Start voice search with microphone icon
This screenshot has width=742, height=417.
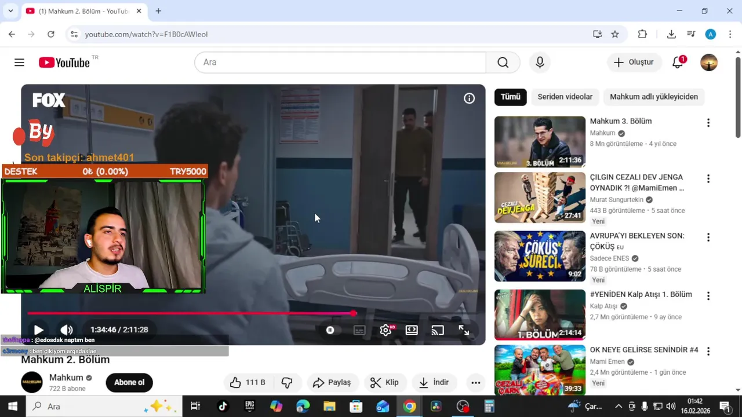tap(540, 63)
